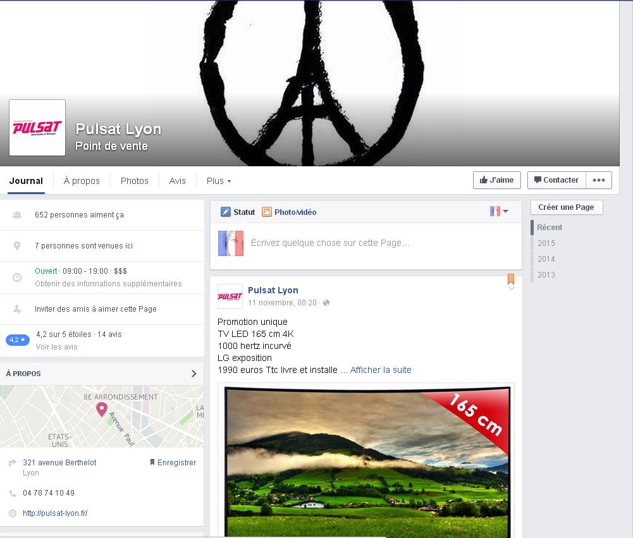Expand the À PROPOS section chevron
Viewport: 633px width, 538px height.
point(194,374)
